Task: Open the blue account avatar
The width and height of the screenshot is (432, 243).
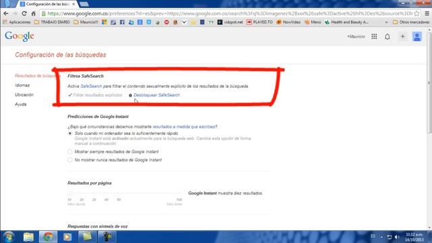Action: tap(417, 36)
